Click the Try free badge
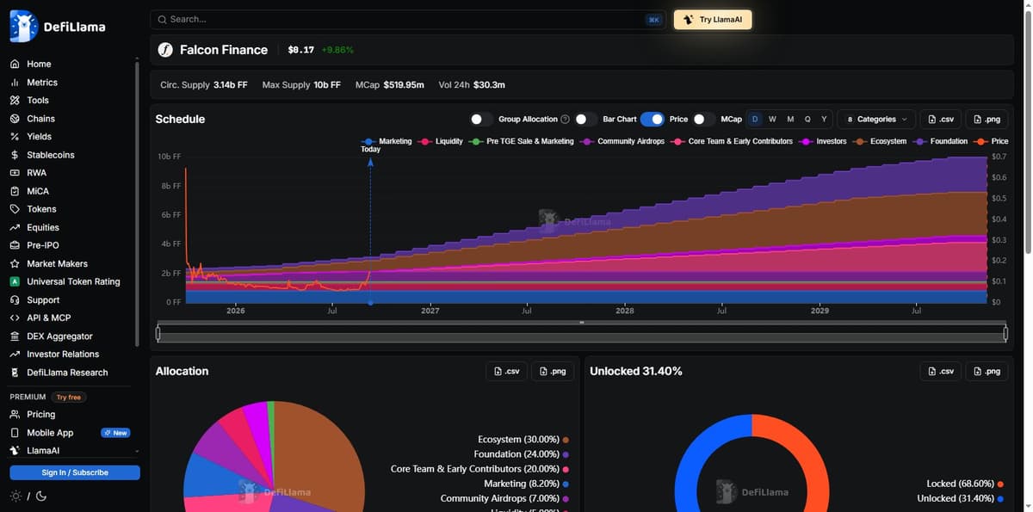The height and width of the screenshot is (512, 1033). pyautogui.click(x=69, y=398)
